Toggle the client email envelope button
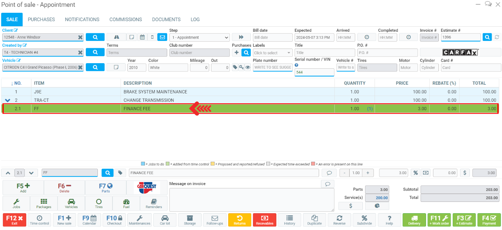502x230 pixels. (162, 37)
